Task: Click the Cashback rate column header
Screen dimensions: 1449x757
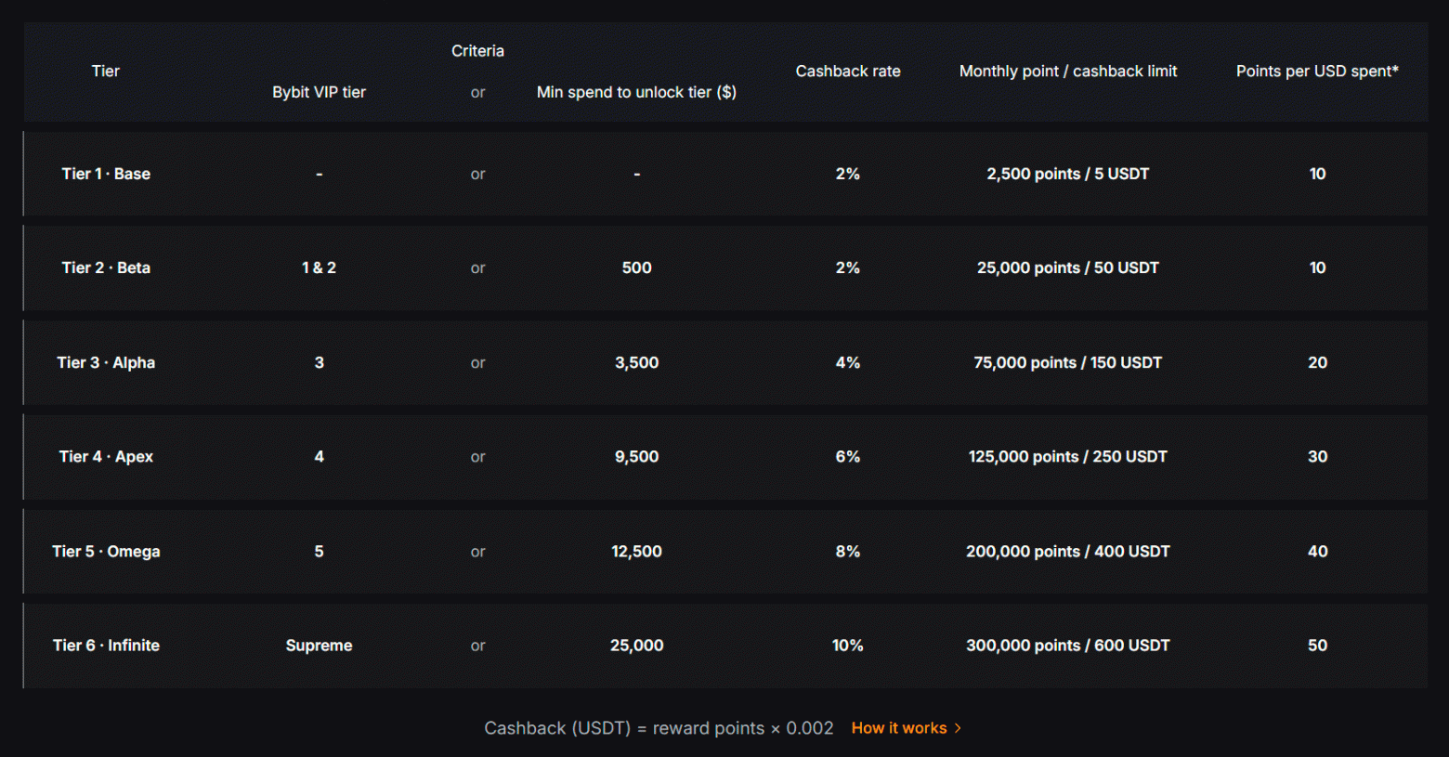Action: pos(847,72)
